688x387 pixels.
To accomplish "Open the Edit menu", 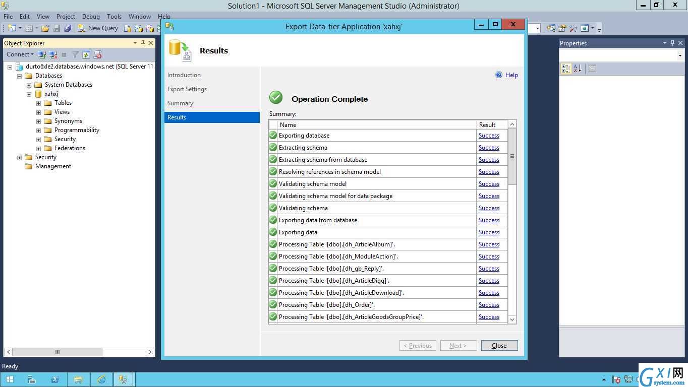I will click(25, 16).
